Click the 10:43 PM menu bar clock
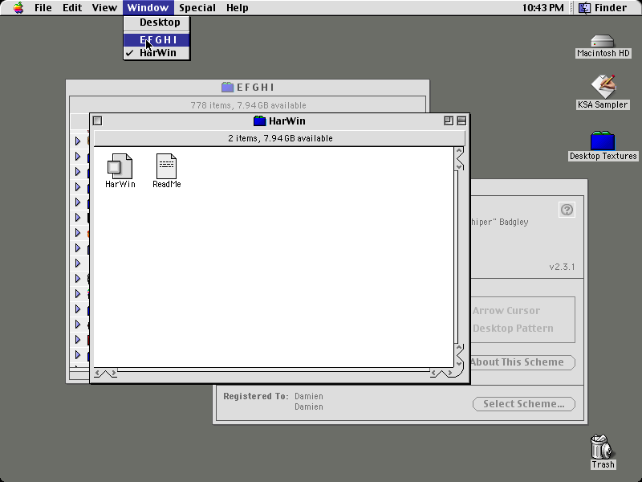Viewport: 642px width, 482px height. coord(542,8)
